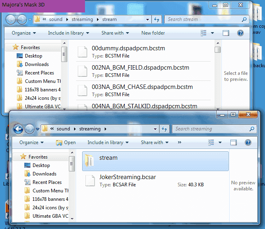Open recent pages dropdown in streaming window
This screenshot has height=229, width=265.
[x=37, y=129]
